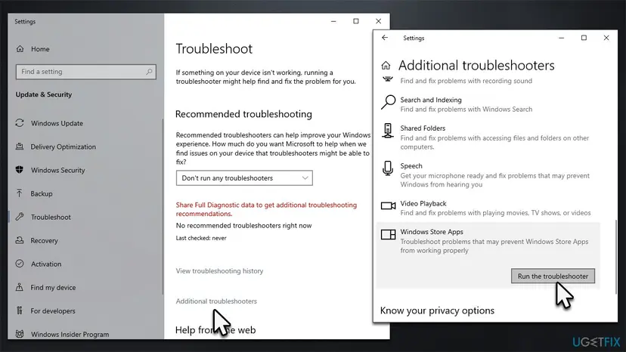Click the For developers icon

pyautogui.click(x=20, y=310)
